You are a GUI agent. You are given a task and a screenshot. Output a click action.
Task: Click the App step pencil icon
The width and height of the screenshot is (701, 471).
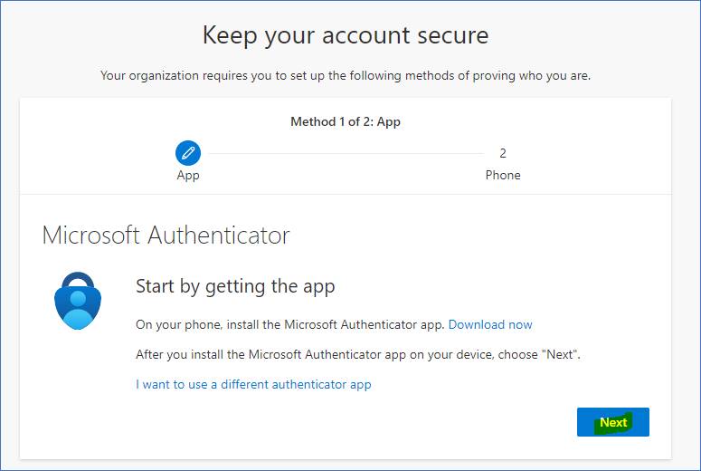[188, 153]
